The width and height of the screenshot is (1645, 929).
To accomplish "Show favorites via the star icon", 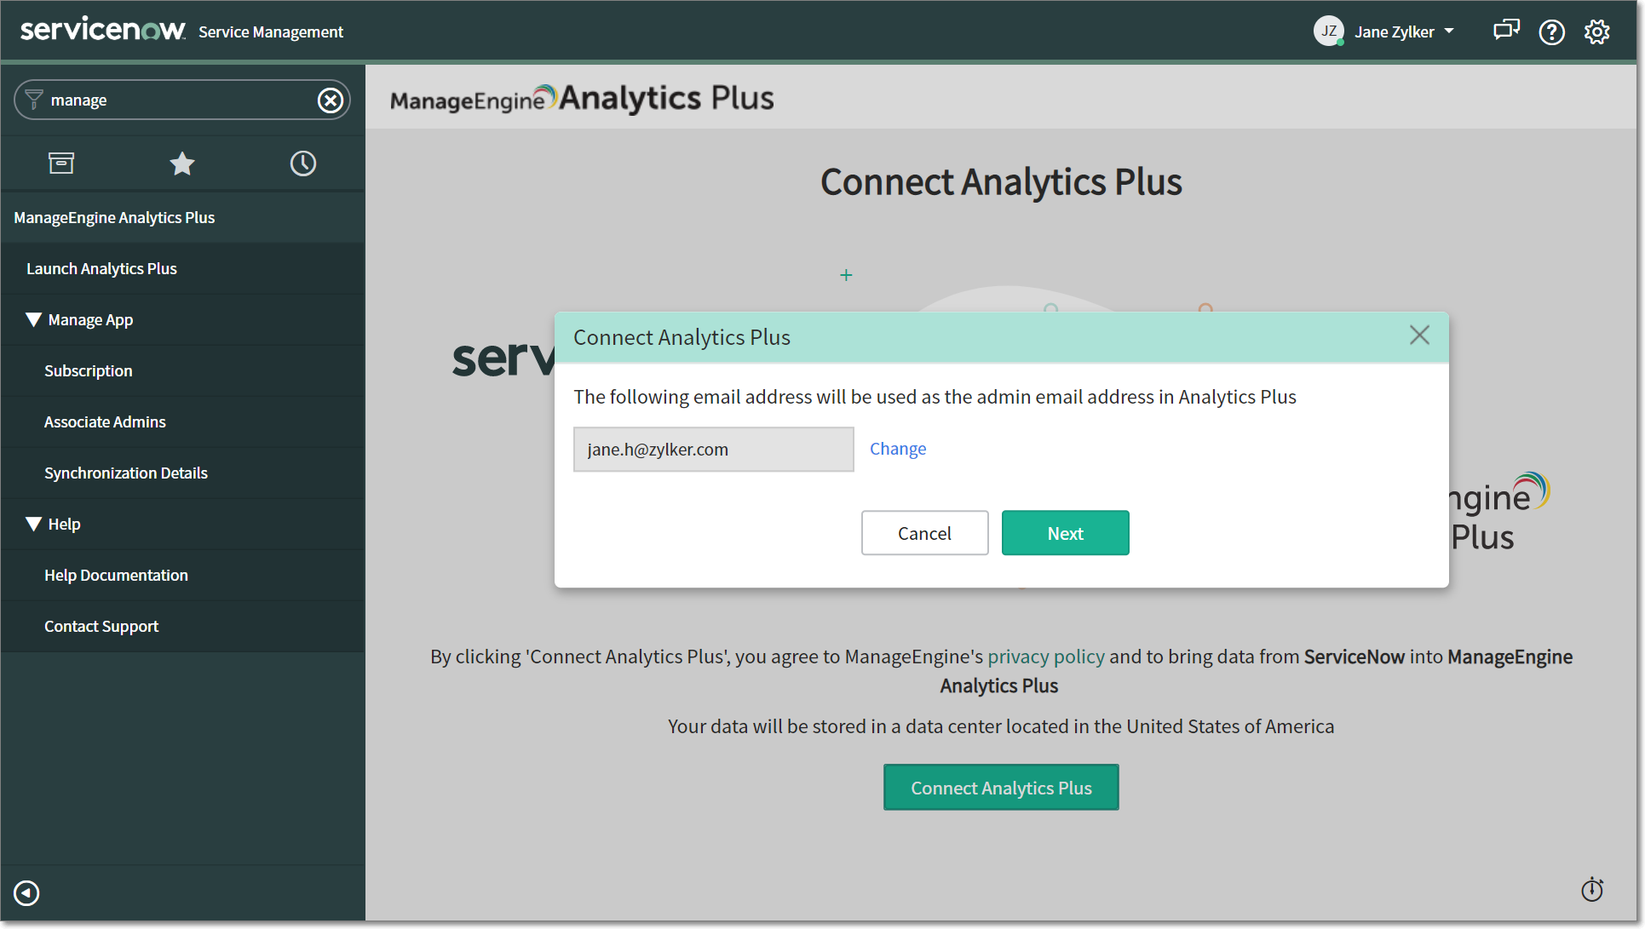I will coord(182,163).
